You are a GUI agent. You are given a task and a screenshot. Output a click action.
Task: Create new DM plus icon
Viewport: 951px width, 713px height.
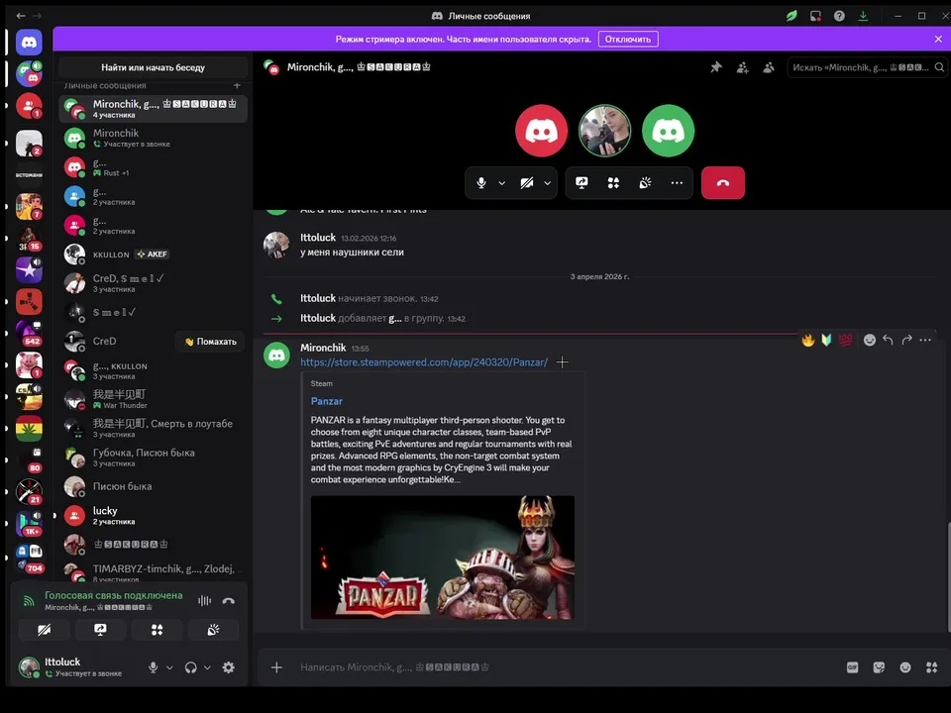coord(237,85)
